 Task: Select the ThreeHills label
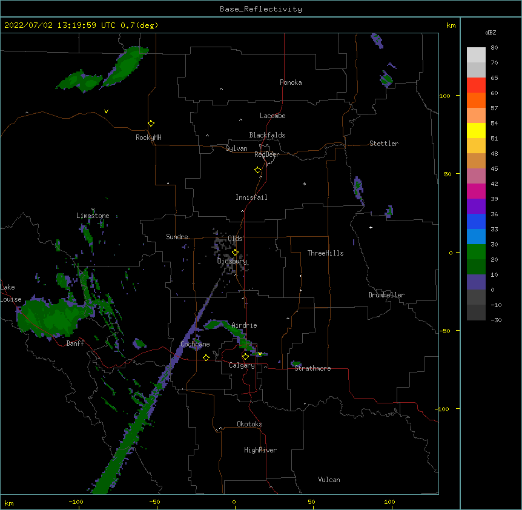point(325,253)
